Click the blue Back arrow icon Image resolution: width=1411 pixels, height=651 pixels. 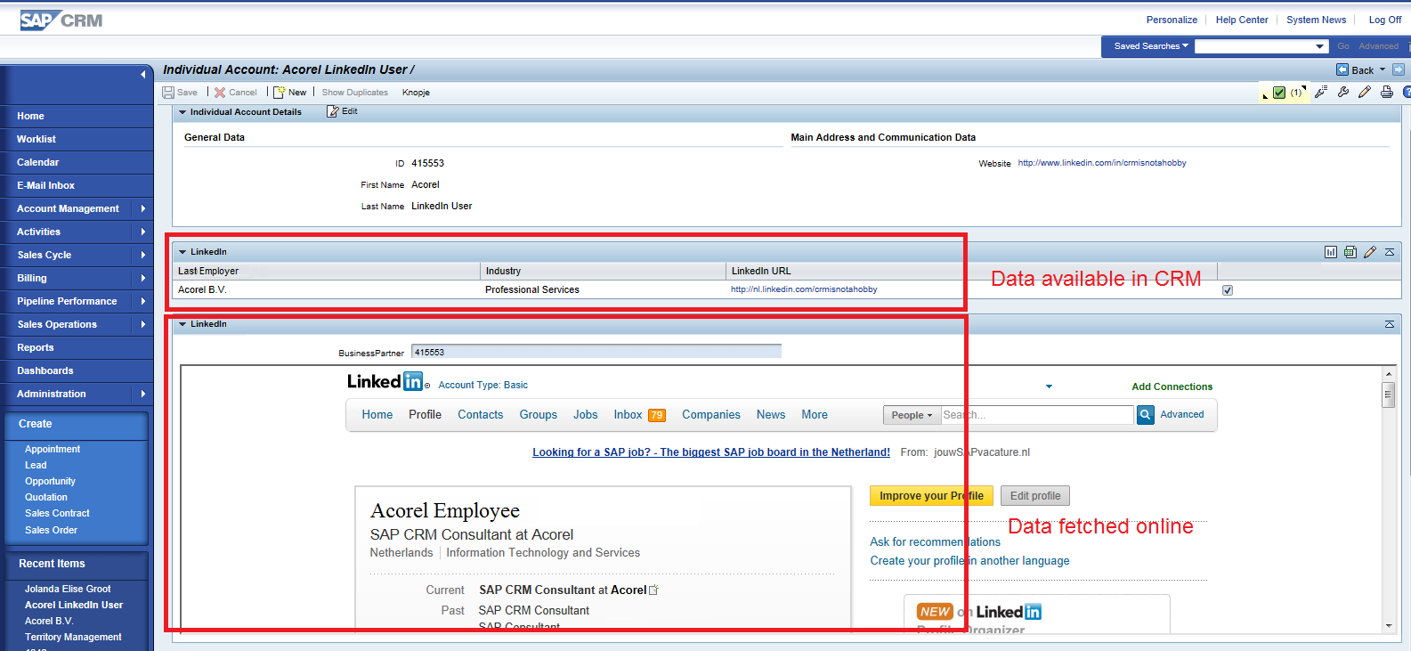coord(1342,69)
